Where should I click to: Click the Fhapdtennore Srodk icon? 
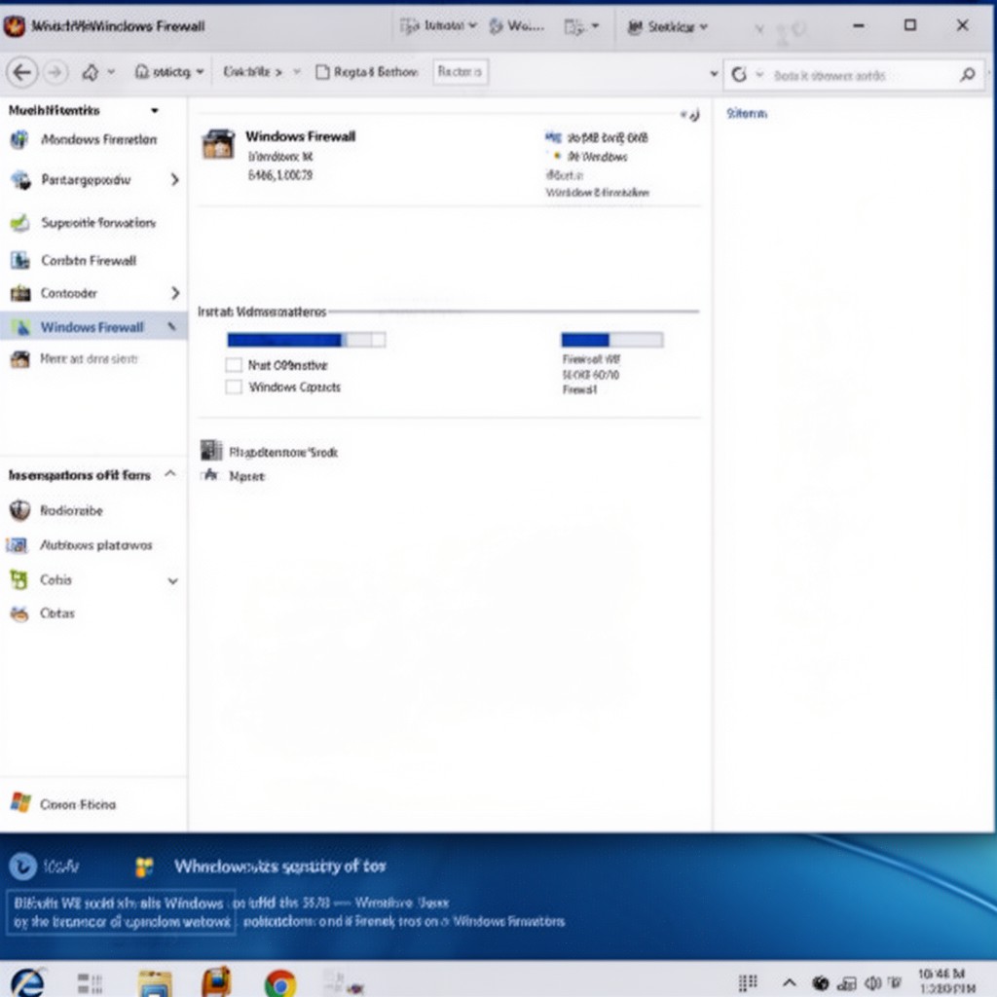coord(211,450)
